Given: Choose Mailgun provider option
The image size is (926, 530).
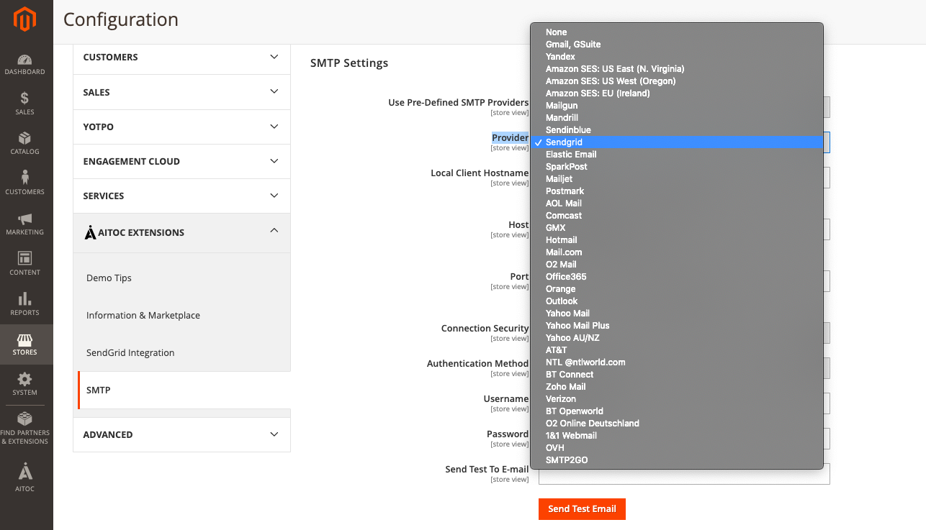Looking at the screenshot, I should [x=677, y=106].
